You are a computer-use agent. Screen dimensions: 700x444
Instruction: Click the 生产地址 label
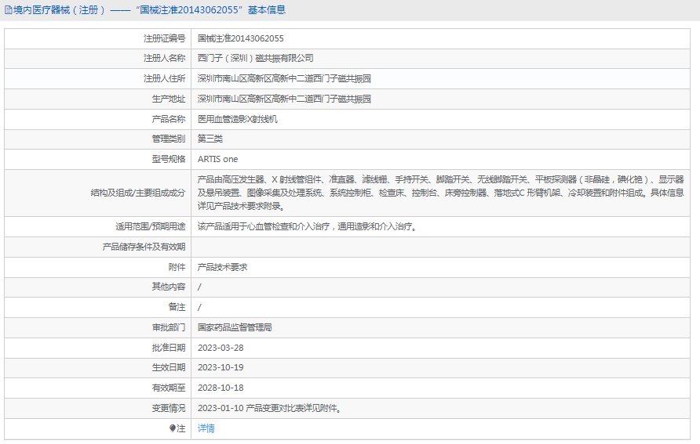click(x=168, y=99)
